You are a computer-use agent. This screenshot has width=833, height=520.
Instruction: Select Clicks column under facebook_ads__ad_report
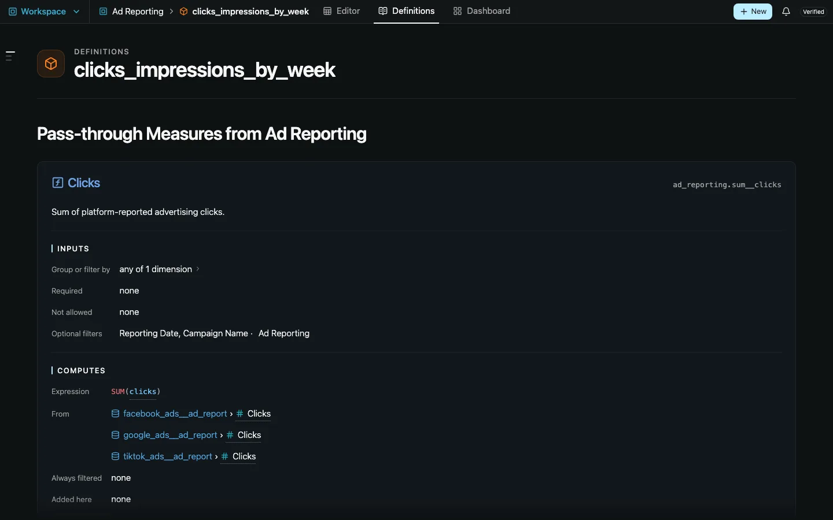tap(259, 414)
